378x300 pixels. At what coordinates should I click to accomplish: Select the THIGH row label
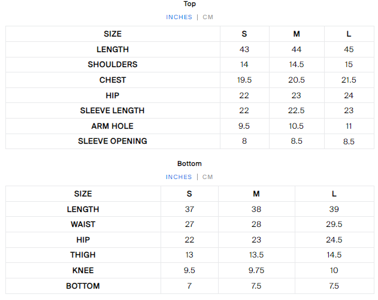coord(83,255)
